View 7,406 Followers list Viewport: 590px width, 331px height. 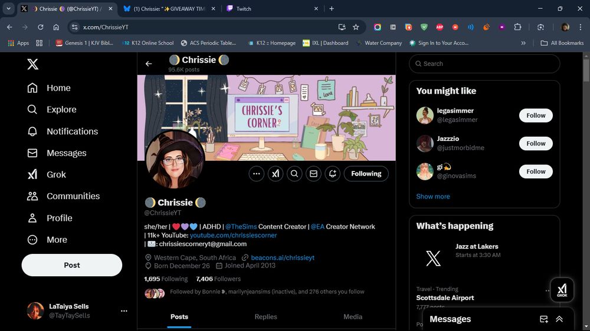click(x=218, y=279)
